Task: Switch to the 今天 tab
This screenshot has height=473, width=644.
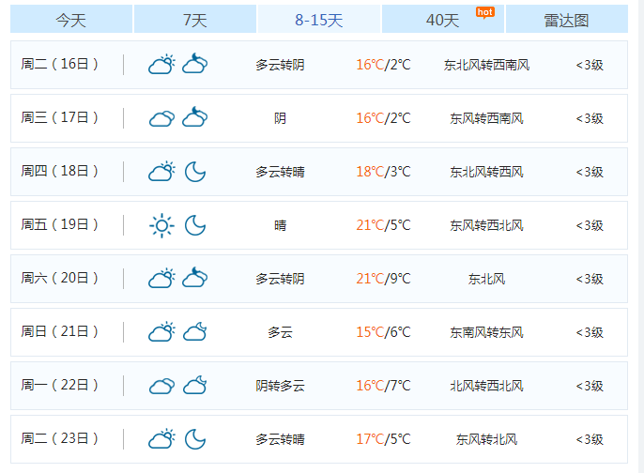Action: tap(71, 19)
